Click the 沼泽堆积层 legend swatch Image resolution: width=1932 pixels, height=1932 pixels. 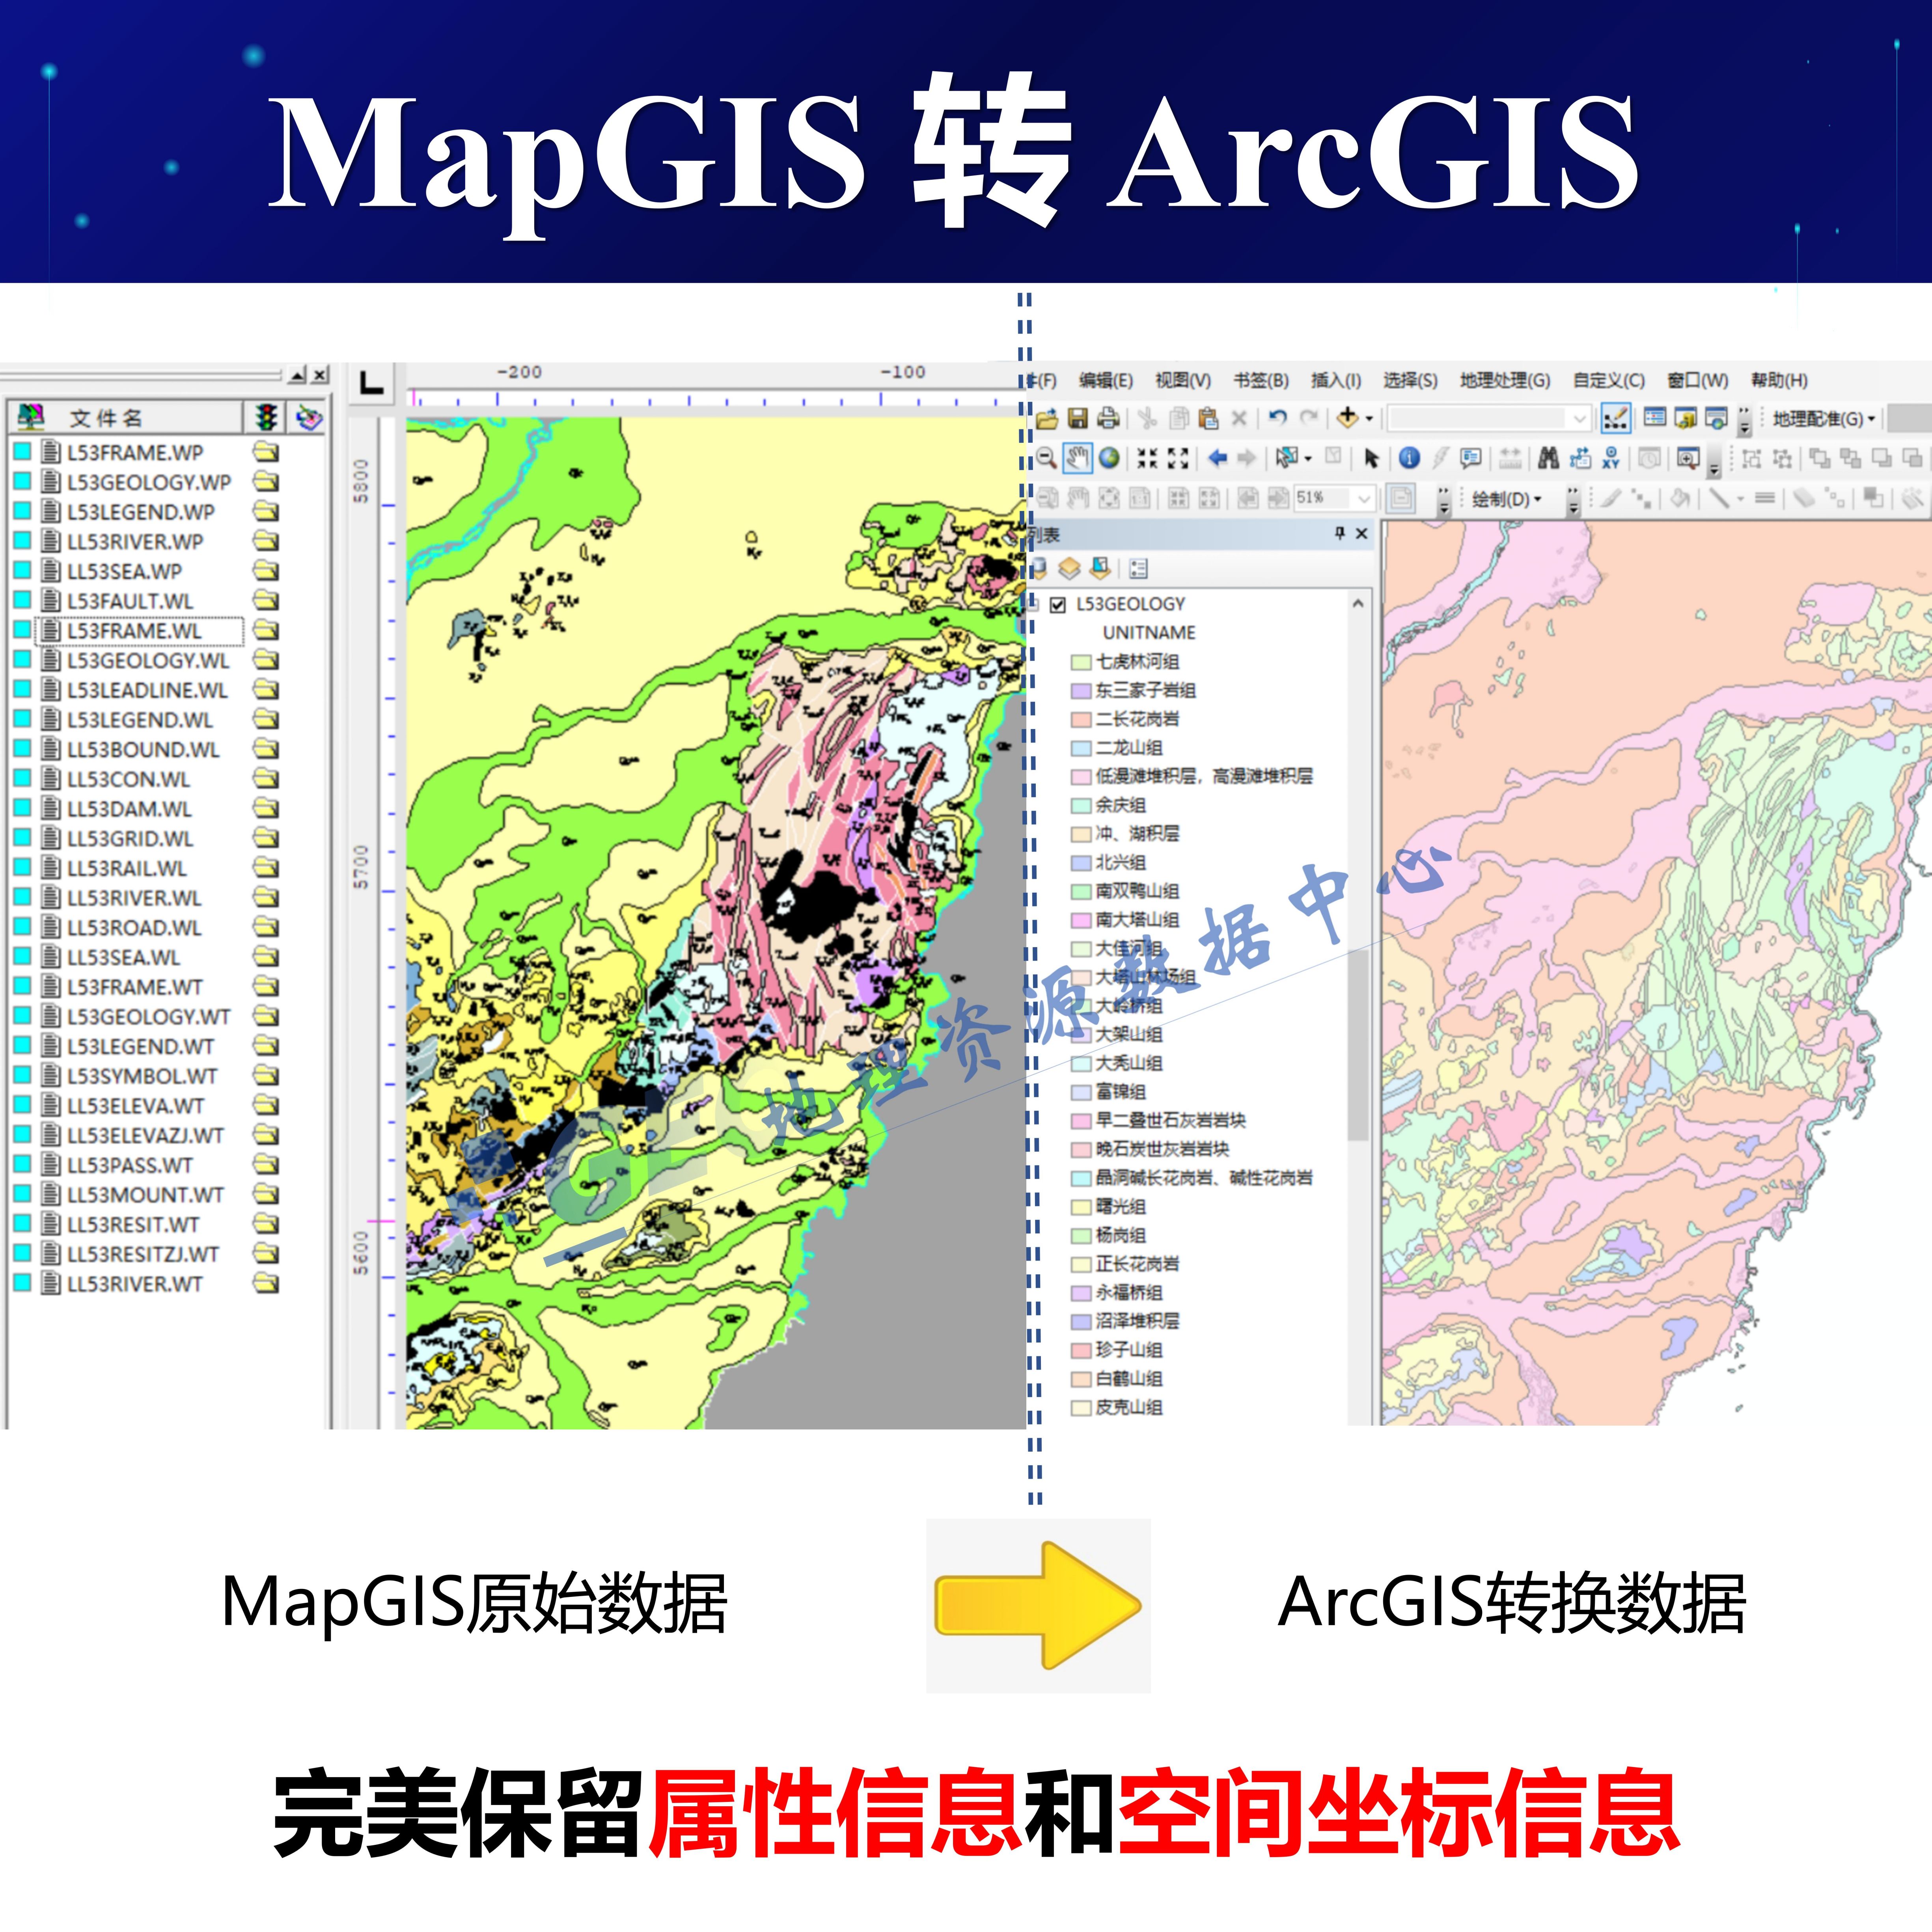click(x=1081, y=1322)
